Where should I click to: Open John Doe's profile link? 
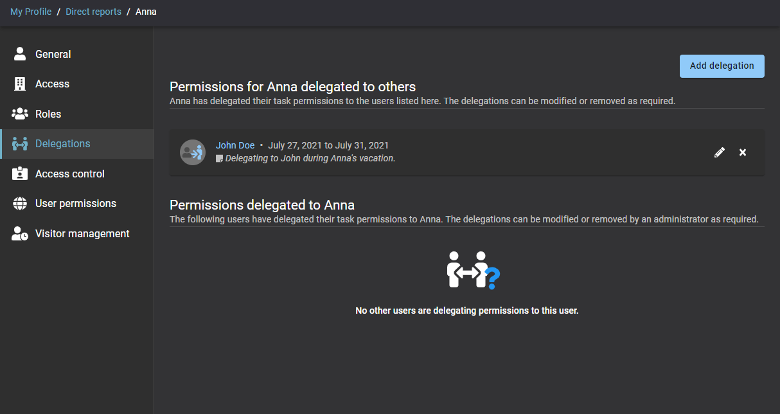(235, 145)
